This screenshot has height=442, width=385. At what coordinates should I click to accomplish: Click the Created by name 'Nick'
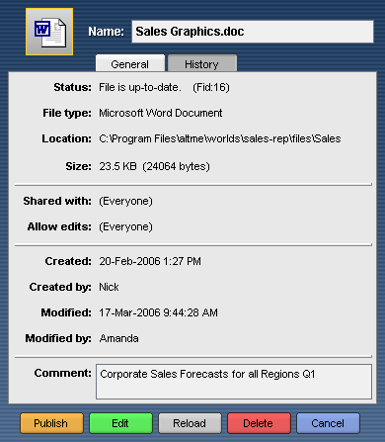(109, 287)
